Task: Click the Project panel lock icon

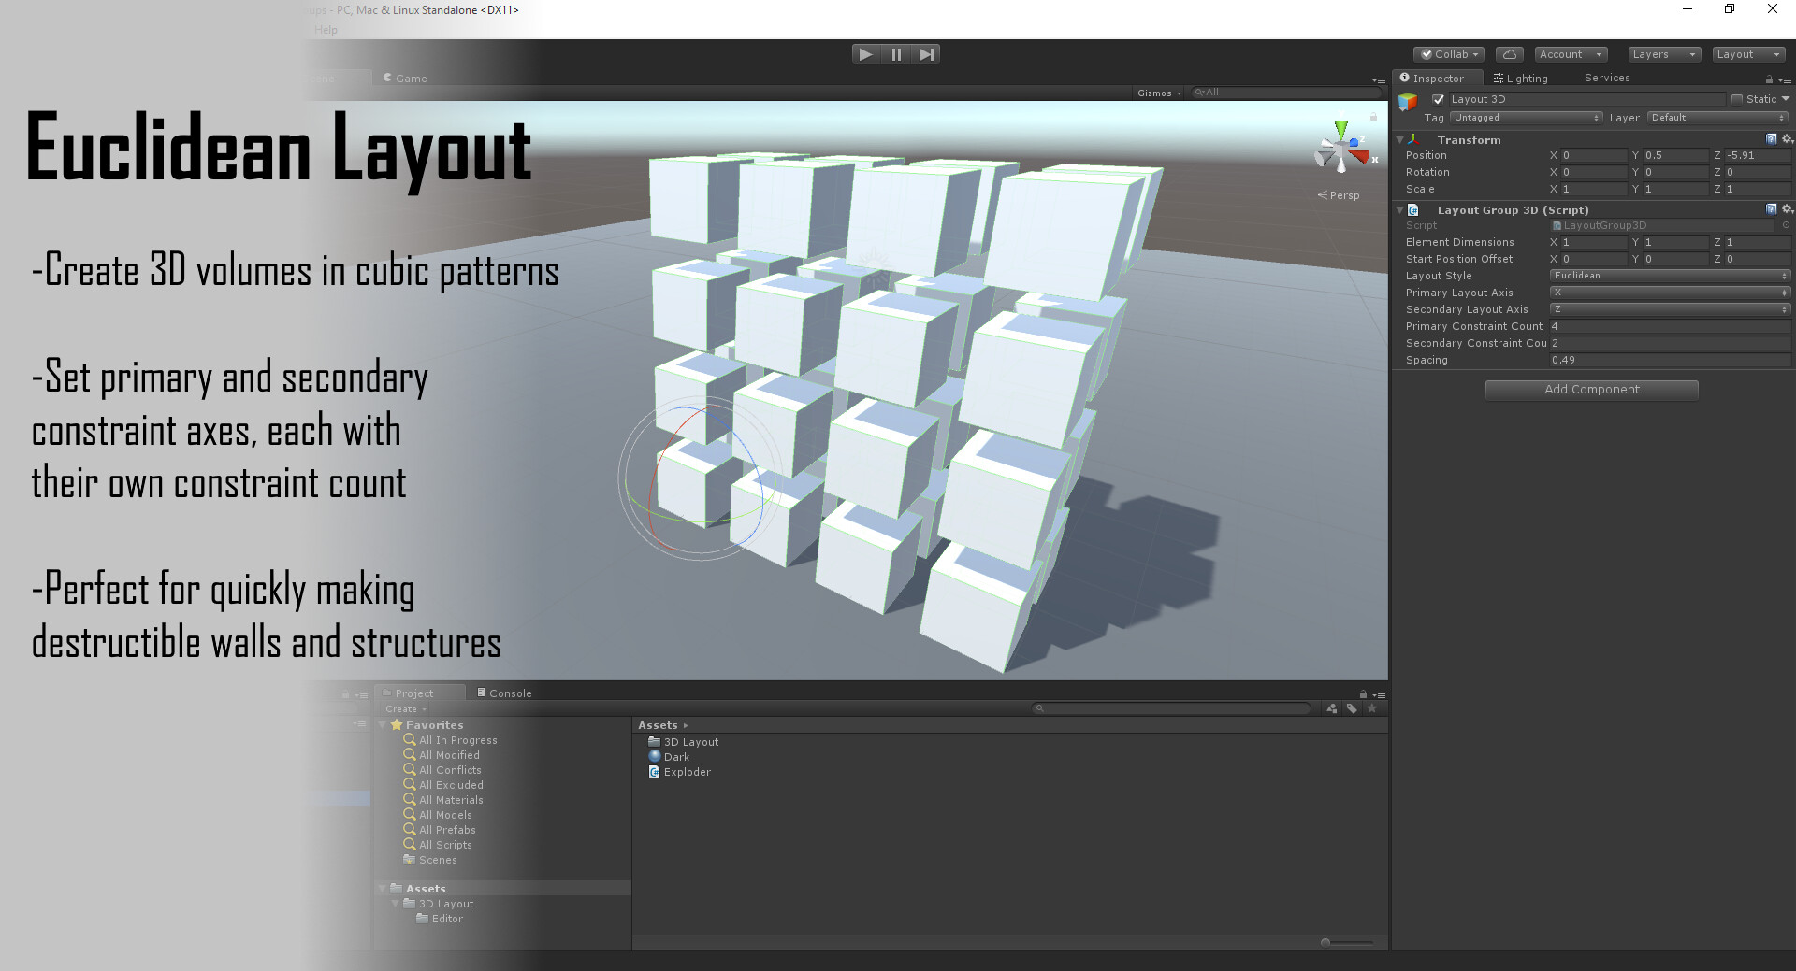Action: pyautogui.click(x=1363, y=694)
